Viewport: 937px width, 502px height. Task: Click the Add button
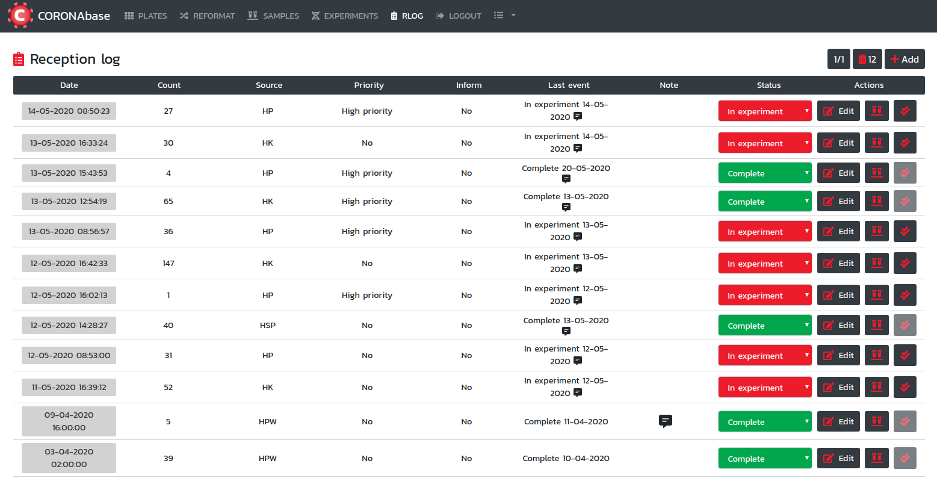tap(904, 59)
